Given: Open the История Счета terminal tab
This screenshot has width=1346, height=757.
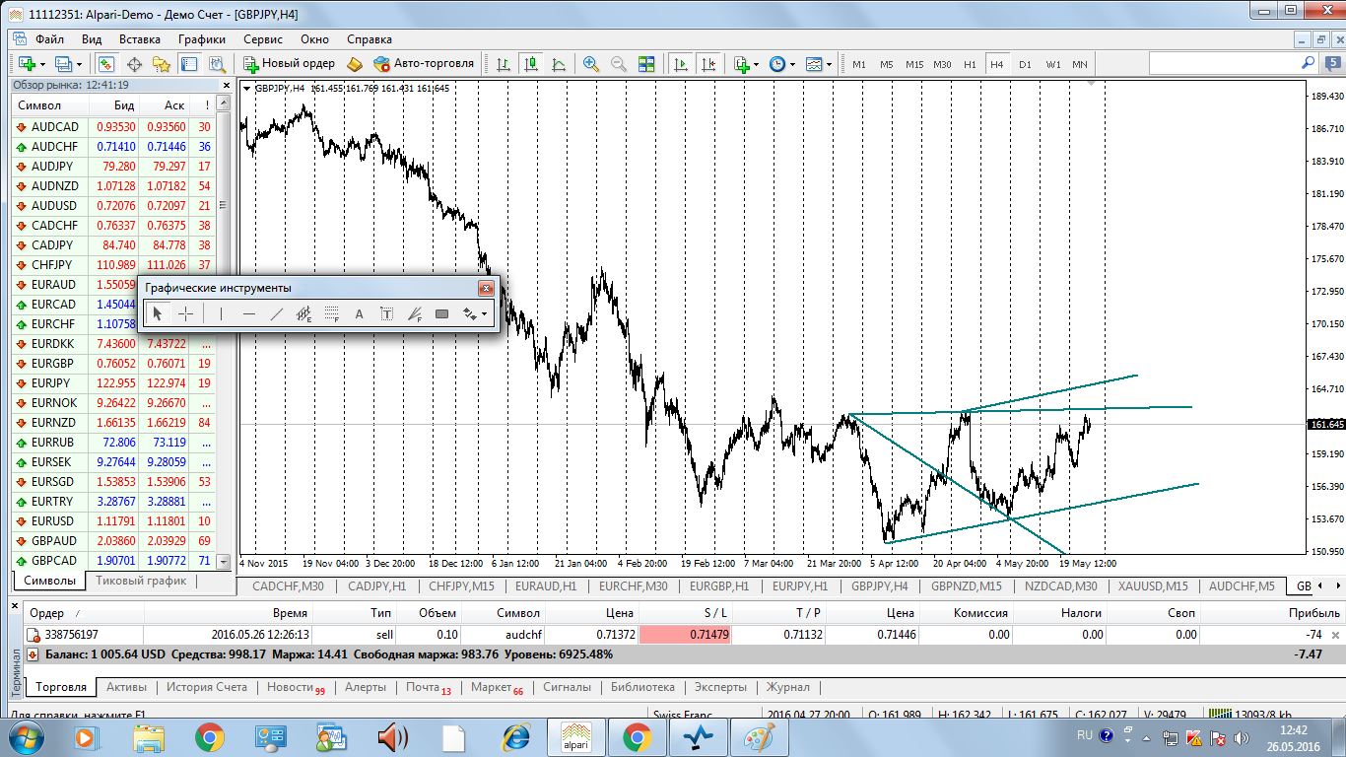Looking at the screenshot, I should 205,687.
